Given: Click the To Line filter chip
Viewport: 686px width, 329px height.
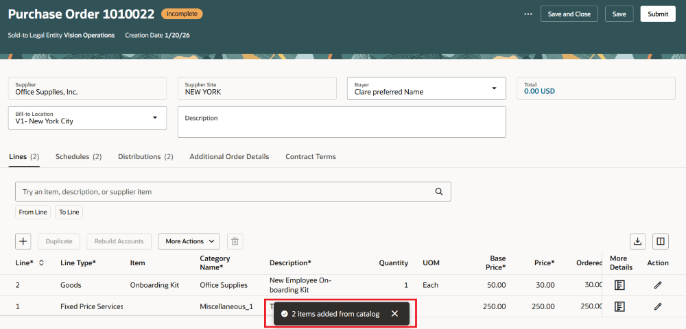Looking at the screenshot, I should [x=69, y=212].
